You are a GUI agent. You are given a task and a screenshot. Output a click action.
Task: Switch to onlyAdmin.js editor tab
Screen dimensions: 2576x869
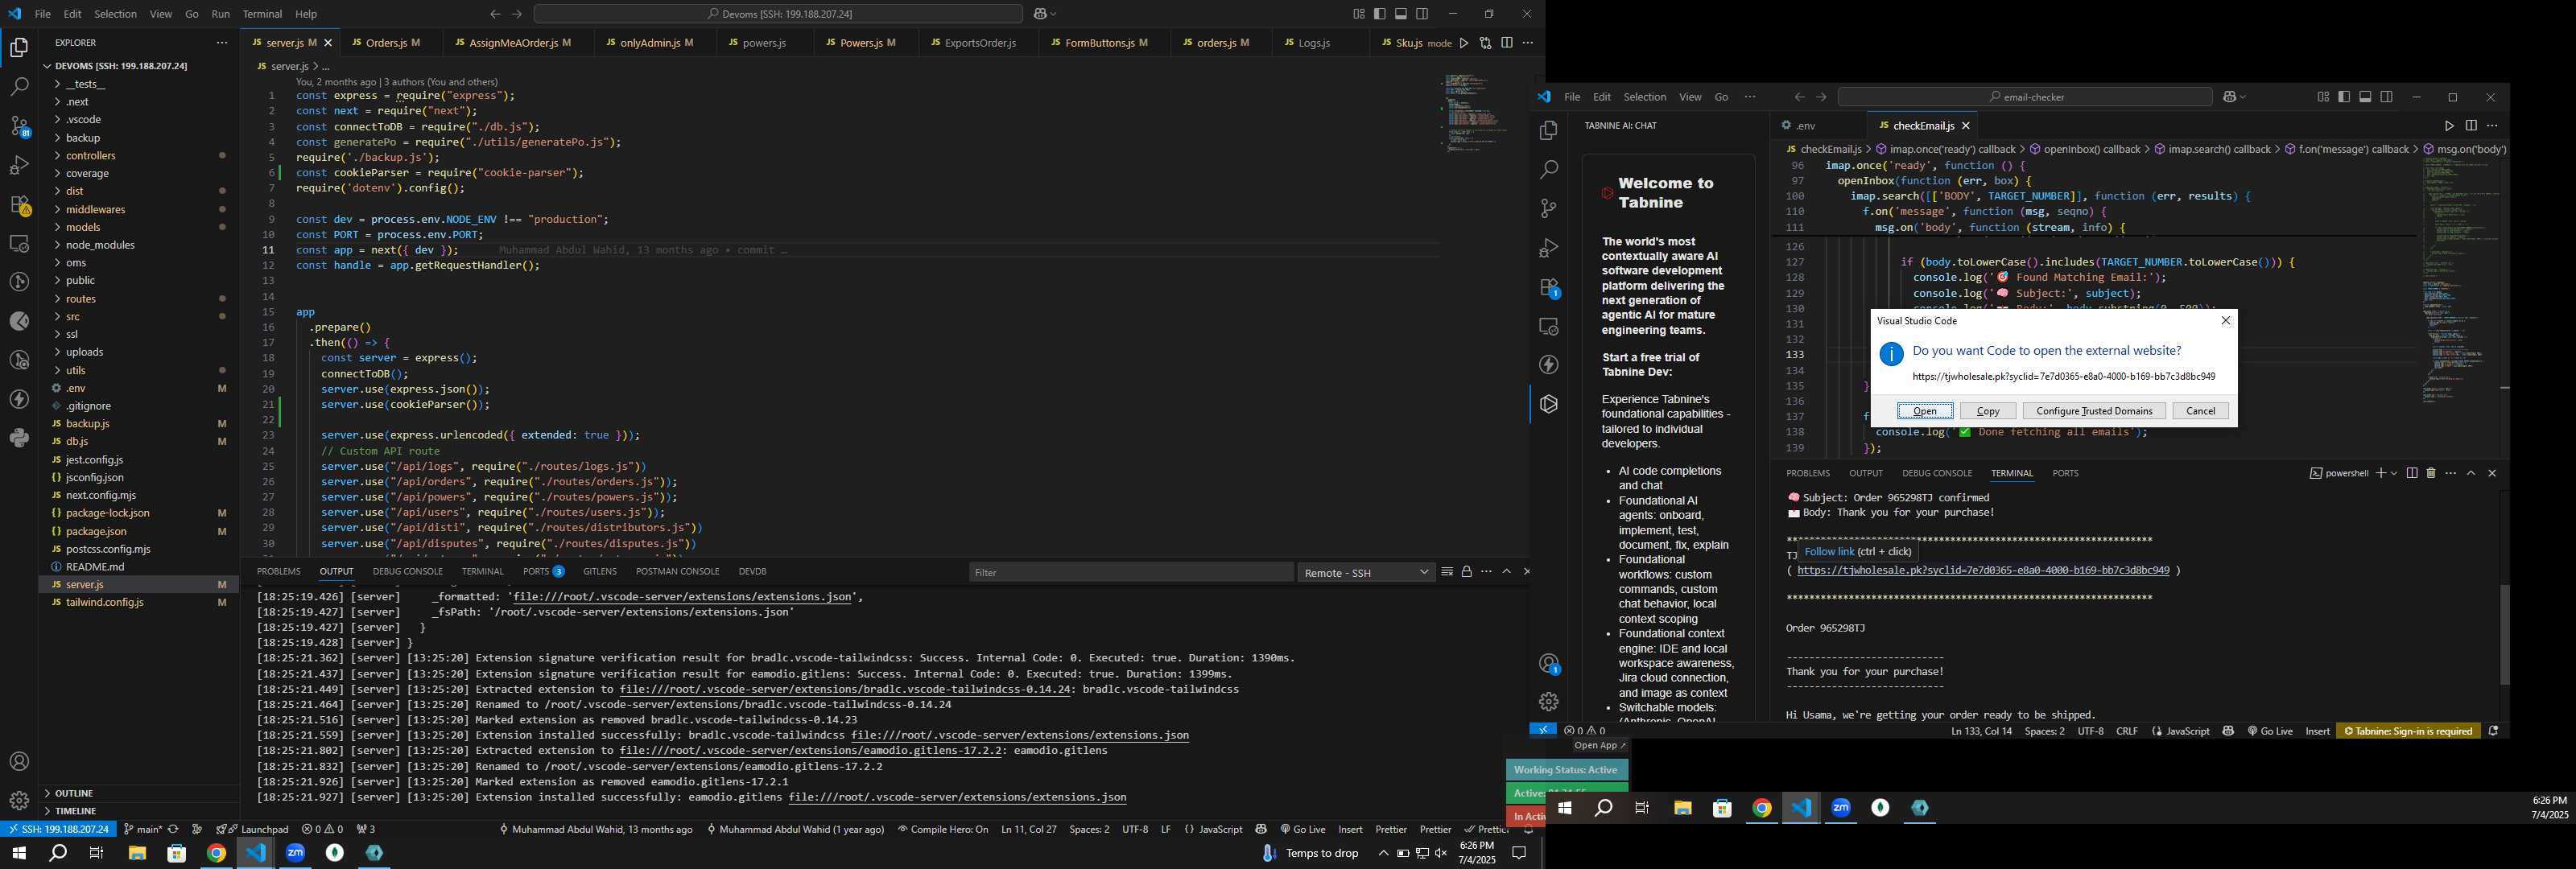[x=651, y=43]
